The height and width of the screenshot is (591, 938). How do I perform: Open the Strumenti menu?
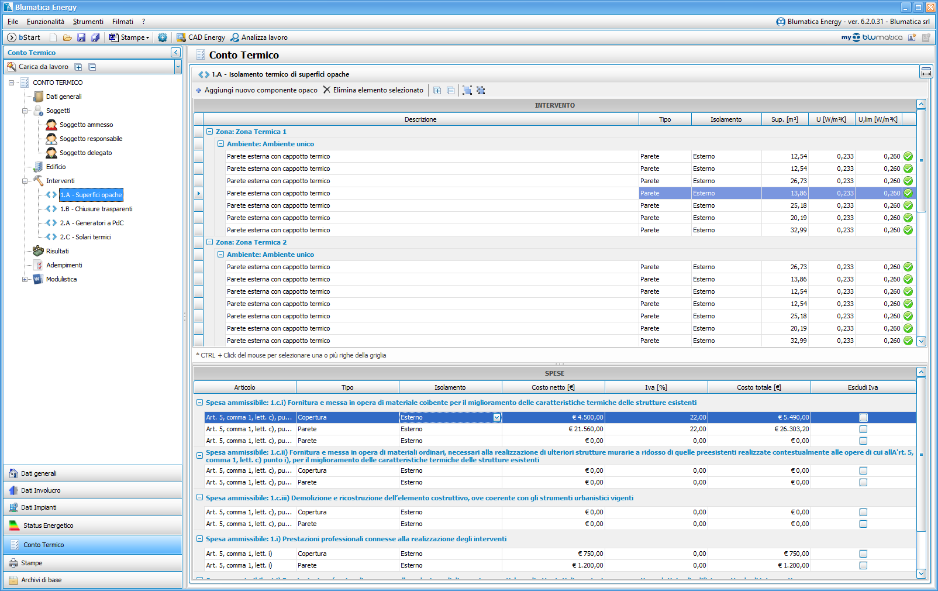[x=88, y=22]
